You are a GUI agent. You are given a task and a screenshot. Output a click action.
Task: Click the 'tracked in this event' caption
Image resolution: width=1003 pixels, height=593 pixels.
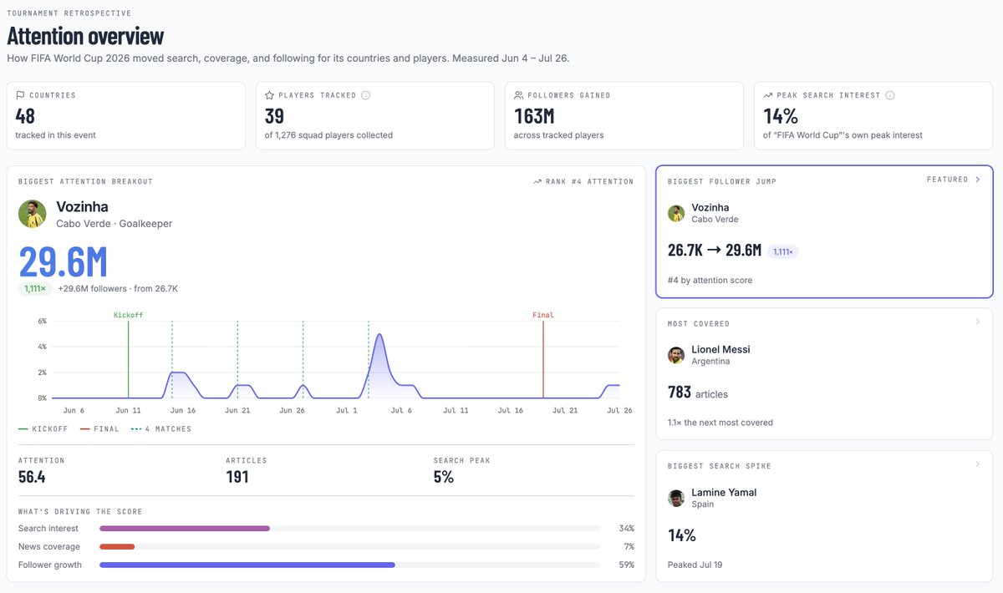click(55, 134)
